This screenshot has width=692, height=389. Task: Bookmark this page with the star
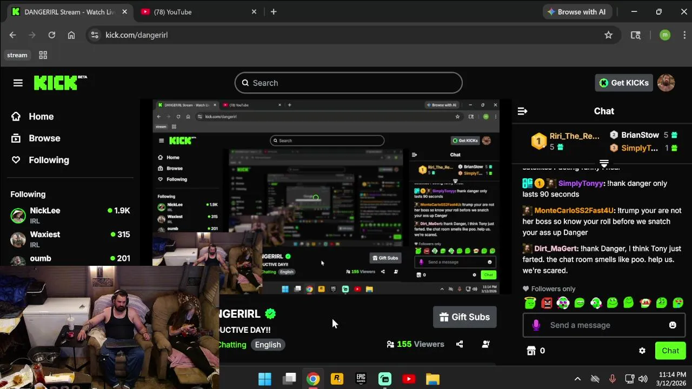[x=608, y=35]
